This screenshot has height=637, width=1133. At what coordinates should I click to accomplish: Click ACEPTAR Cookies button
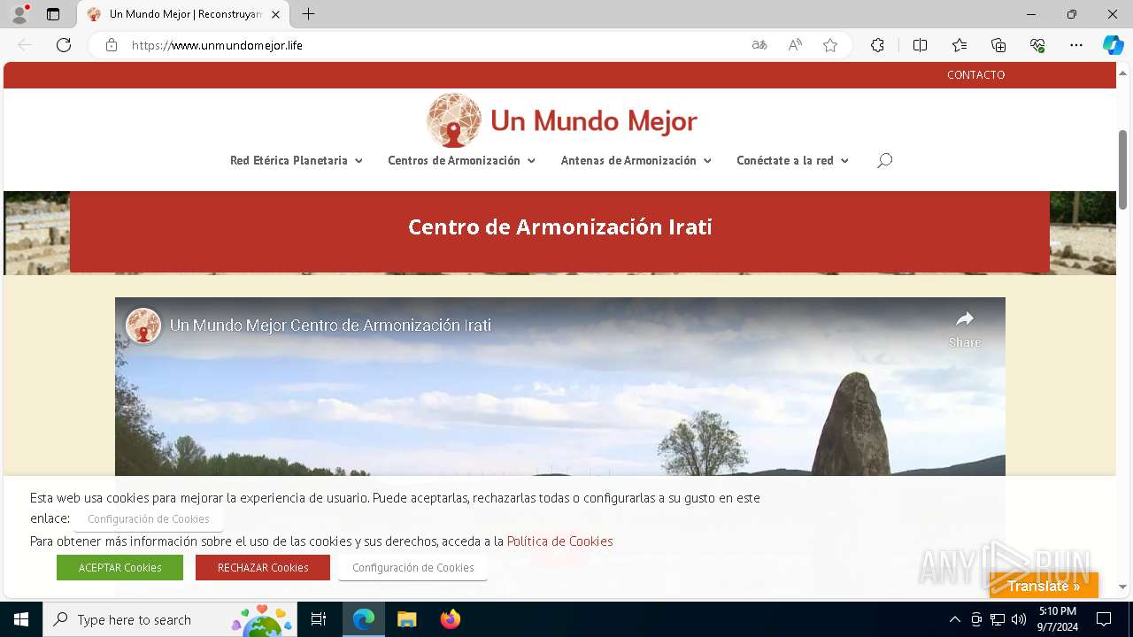click(x=119, y=568)
